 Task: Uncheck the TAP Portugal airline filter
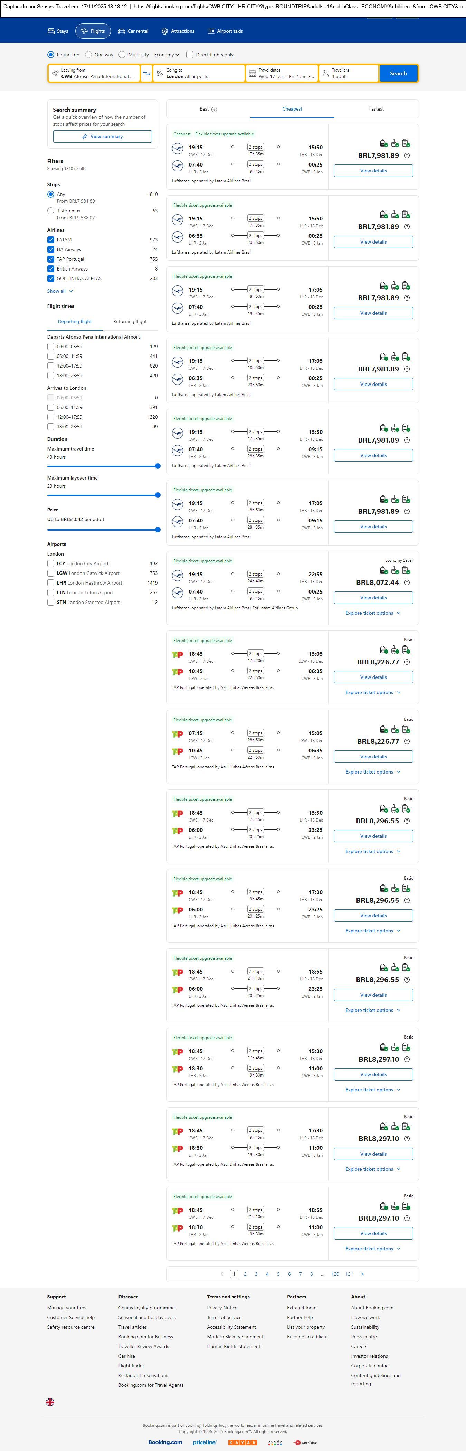(x=51, y=259)
